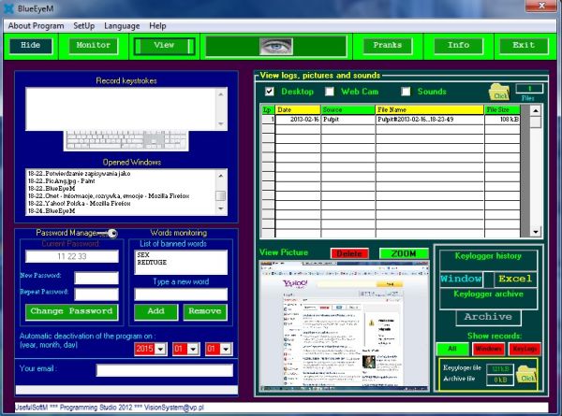Show only Keylogs records

coord(525,349)
